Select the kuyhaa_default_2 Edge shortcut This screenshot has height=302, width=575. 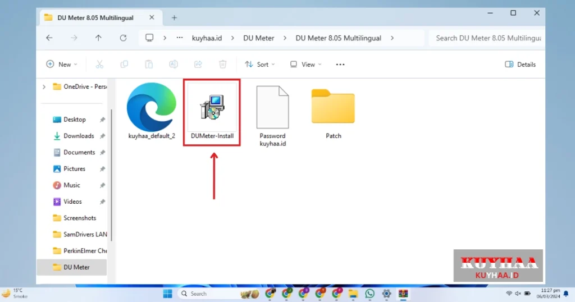pos(152,111)
